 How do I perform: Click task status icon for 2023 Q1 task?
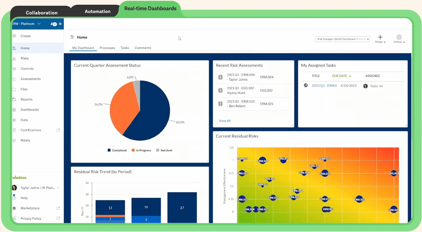(x=306, y=85)
